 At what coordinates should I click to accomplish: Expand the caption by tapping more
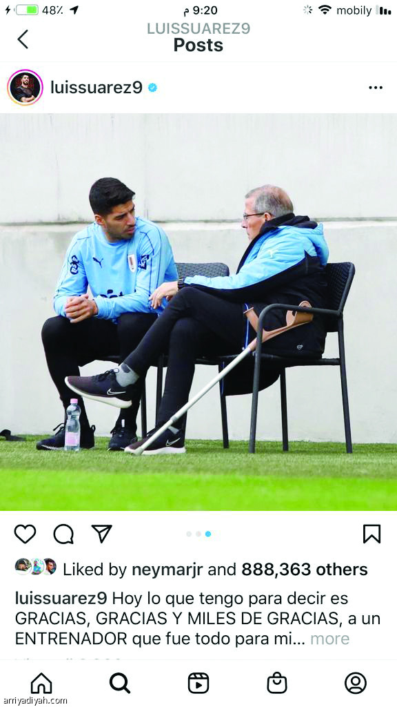[330, 639]
